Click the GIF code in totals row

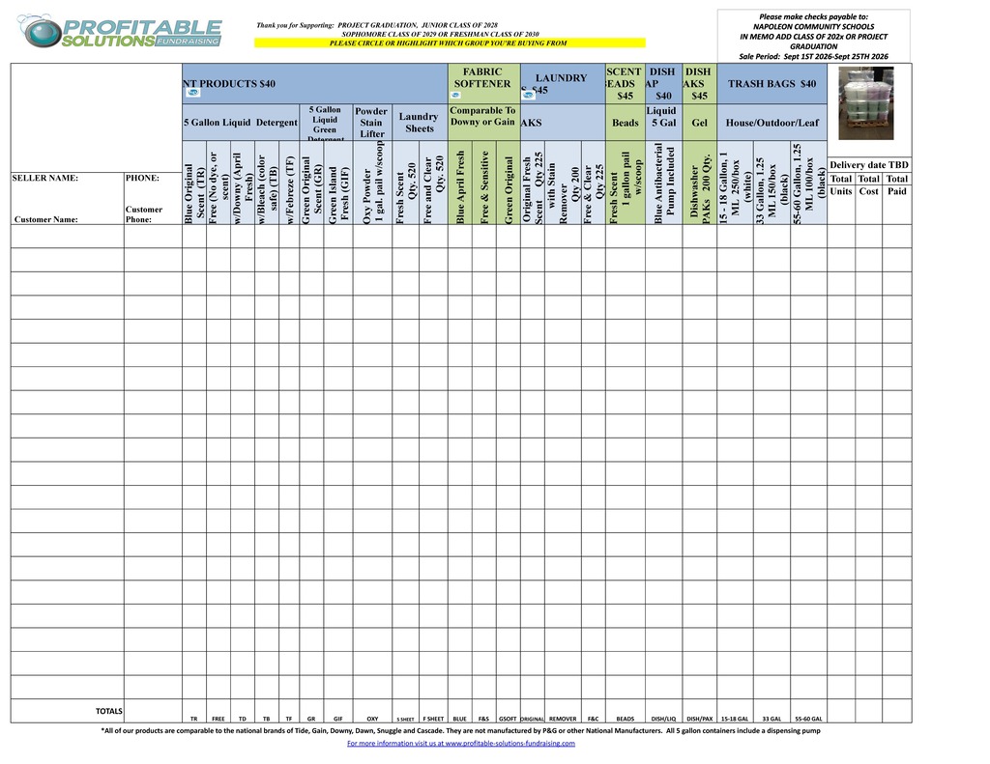(337, 719)
